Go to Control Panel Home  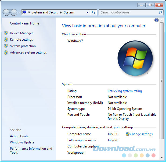point(24,23)
